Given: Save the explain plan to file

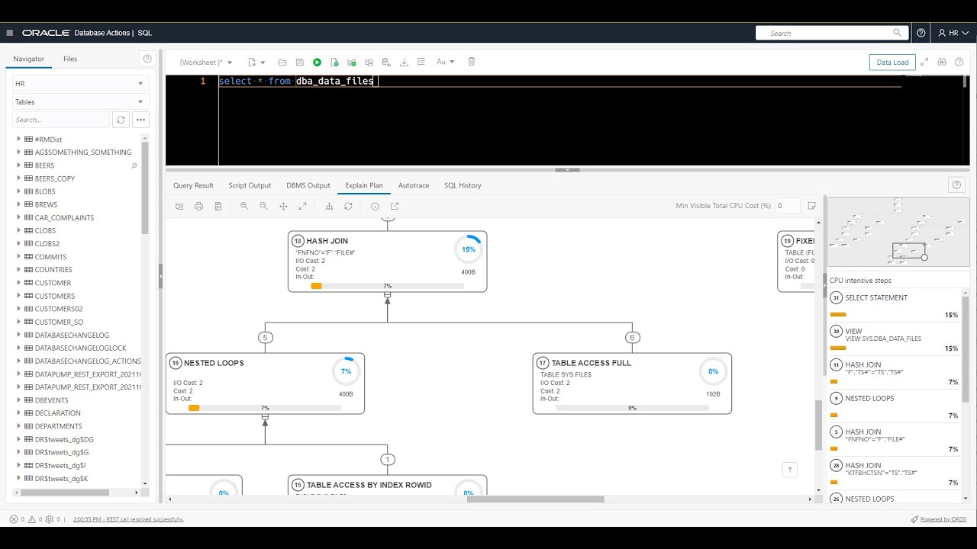Looking at the screenshot, I should coord(218,206).
